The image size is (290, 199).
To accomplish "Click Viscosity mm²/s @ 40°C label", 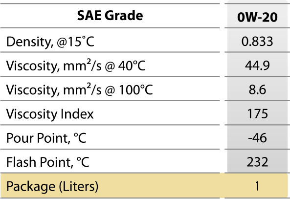I will 76,65.
